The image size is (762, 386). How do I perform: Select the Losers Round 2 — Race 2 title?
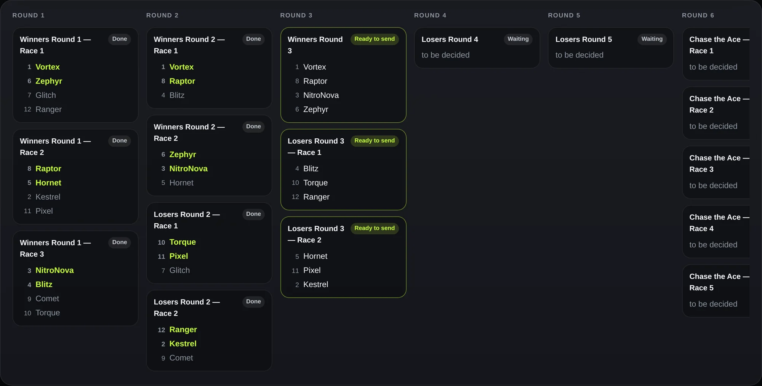[187, 308]
